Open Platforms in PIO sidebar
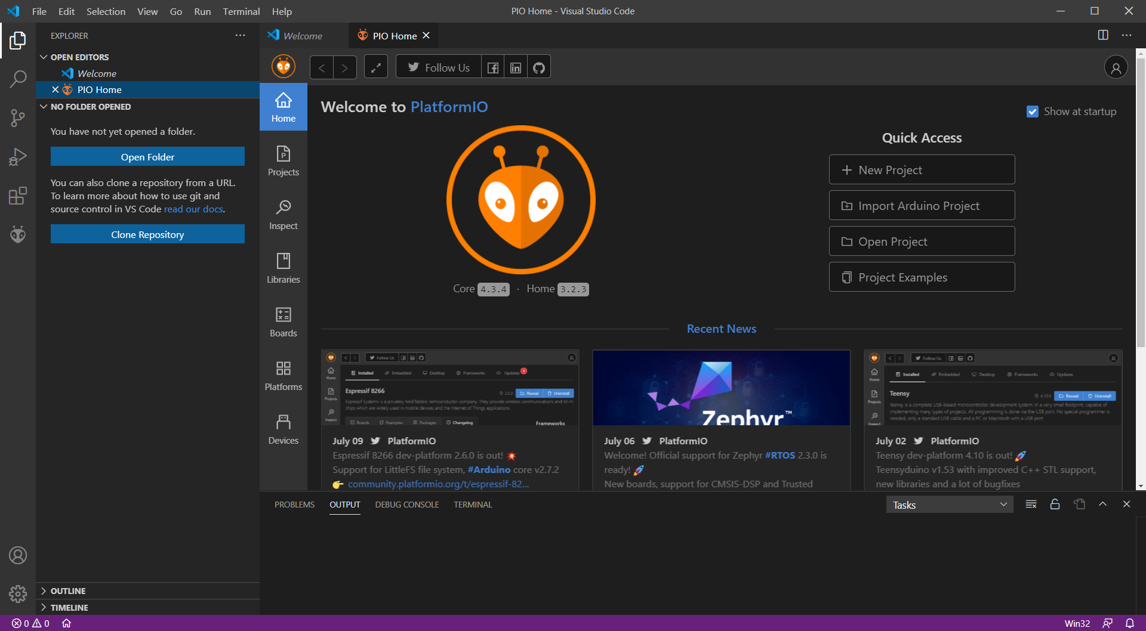The image size is (1146, 631). point(284,376)
